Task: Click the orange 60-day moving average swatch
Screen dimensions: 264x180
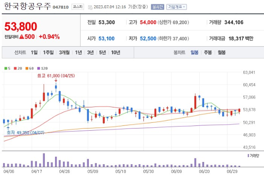Action: [x=27, y=68]
